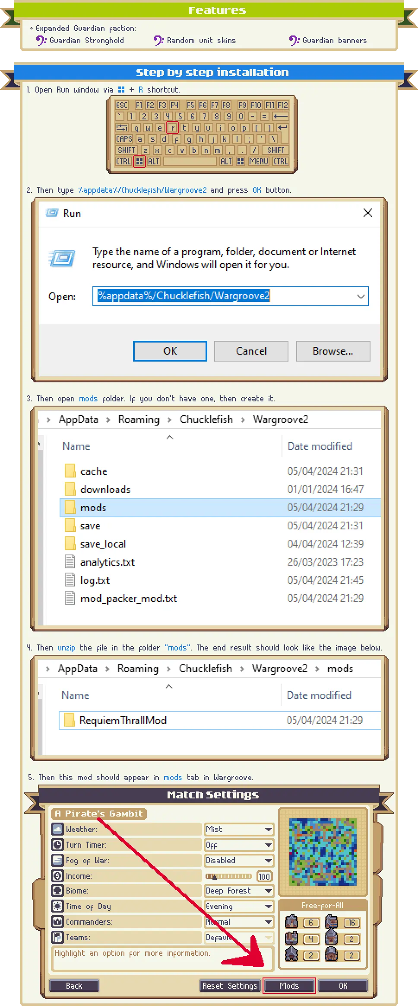Click the Name column header in Wargroove2 listing

[x=76, y=446]
